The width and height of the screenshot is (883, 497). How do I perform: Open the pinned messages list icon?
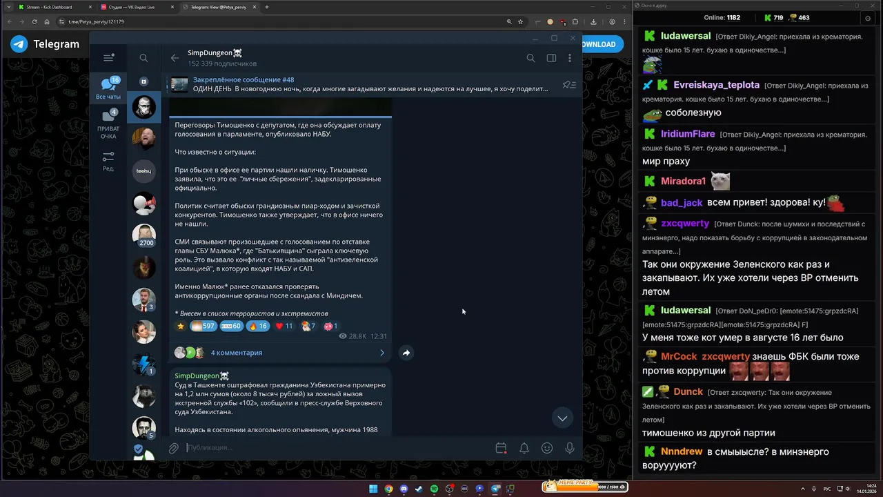coord(569,85)
